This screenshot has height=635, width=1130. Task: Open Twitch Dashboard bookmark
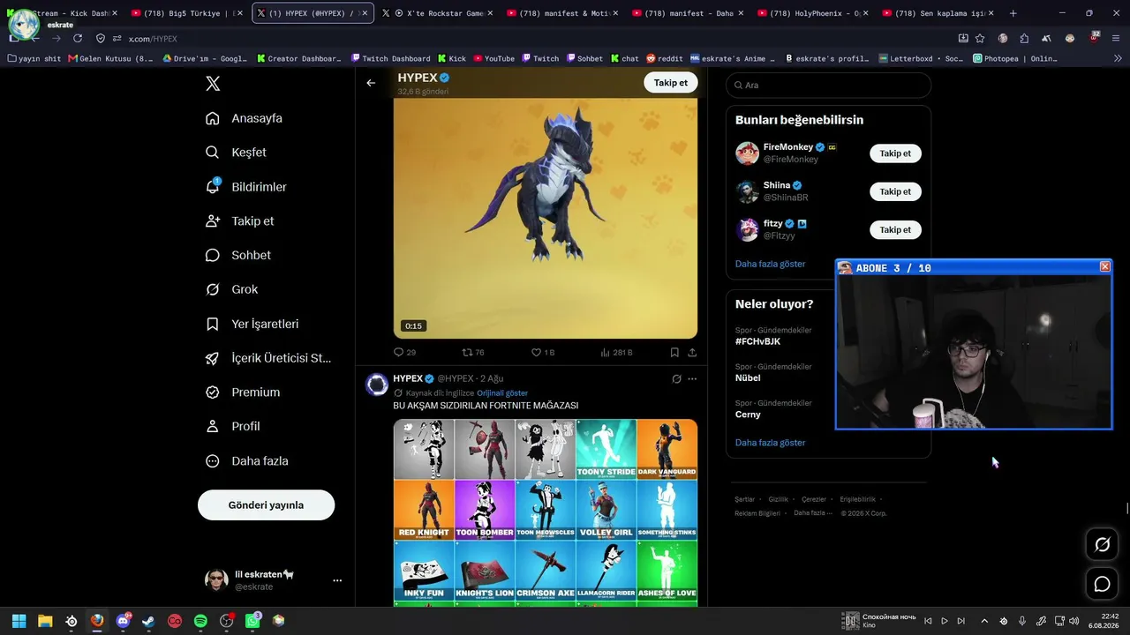[390, 58]
